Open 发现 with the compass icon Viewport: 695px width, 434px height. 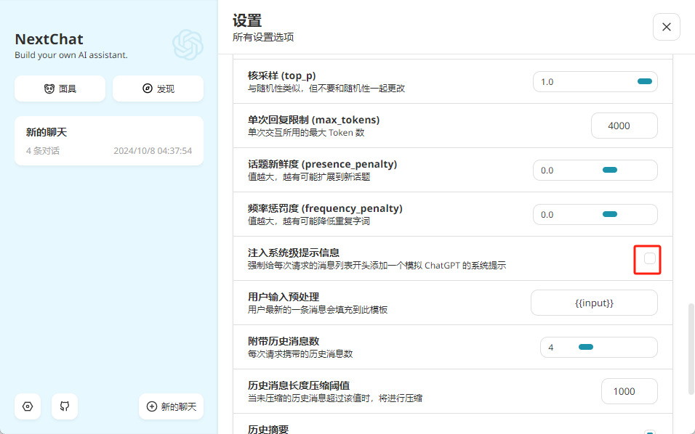[158, 89]
